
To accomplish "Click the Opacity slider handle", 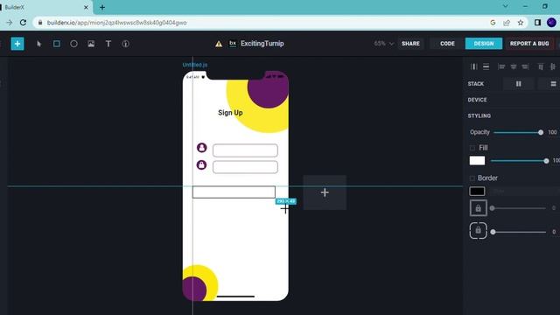I will point(541,132).
